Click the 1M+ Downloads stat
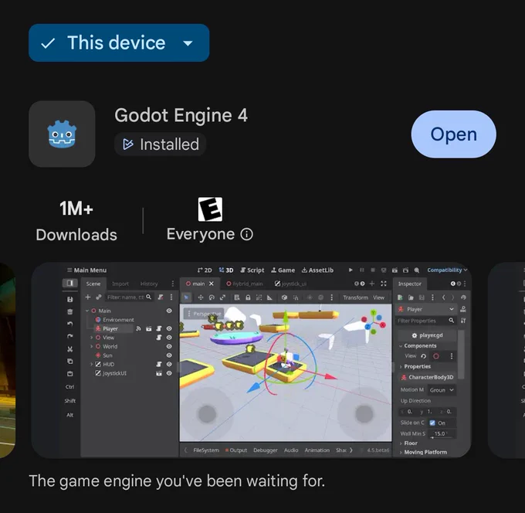Screen dimensions: 525x513 [76, 221]
